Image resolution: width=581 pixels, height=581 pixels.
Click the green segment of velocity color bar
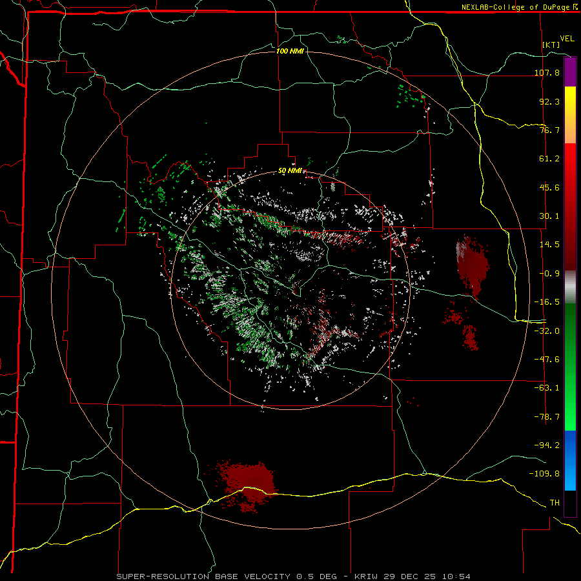(570, 367)
